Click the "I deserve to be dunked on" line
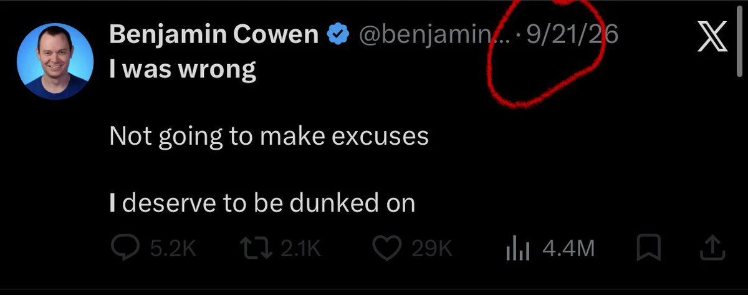Image resolution: width=748 pixels, height=295 pixels. (x=262, y=203)
